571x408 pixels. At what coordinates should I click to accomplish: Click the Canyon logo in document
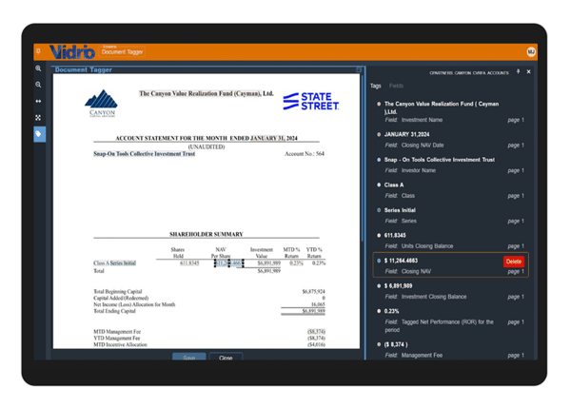pos(102,103)
